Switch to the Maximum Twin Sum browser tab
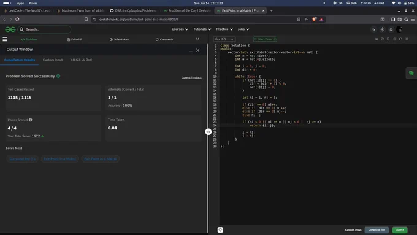Viewport: 417px width, 235px height. click(x=80, y=10)
